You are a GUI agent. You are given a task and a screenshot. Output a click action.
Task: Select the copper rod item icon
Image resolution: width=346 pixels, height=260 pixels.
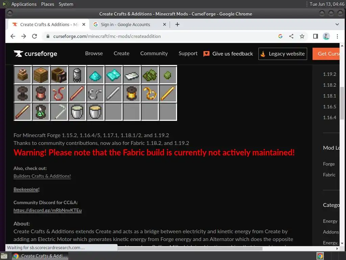[x=77, y=93]
